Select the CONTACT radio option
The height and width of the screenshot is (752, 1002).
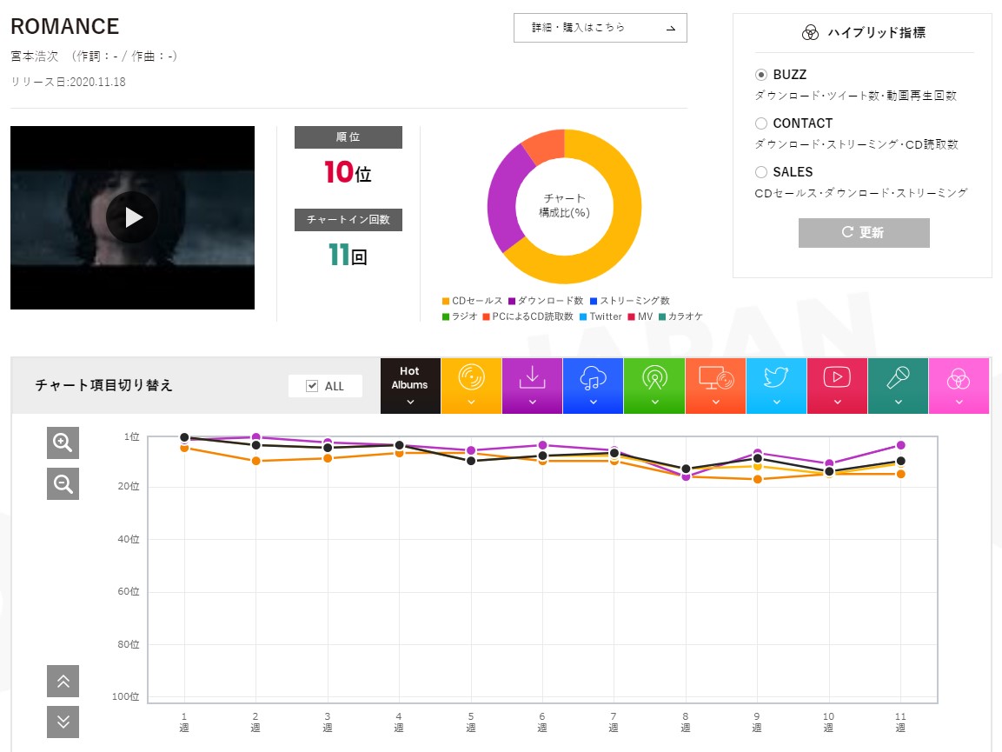760,123
